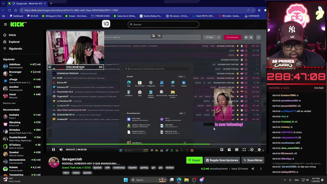Enable picture-in-picture mini player
Screen dimensions: 327x184
(x=222, y=149)
